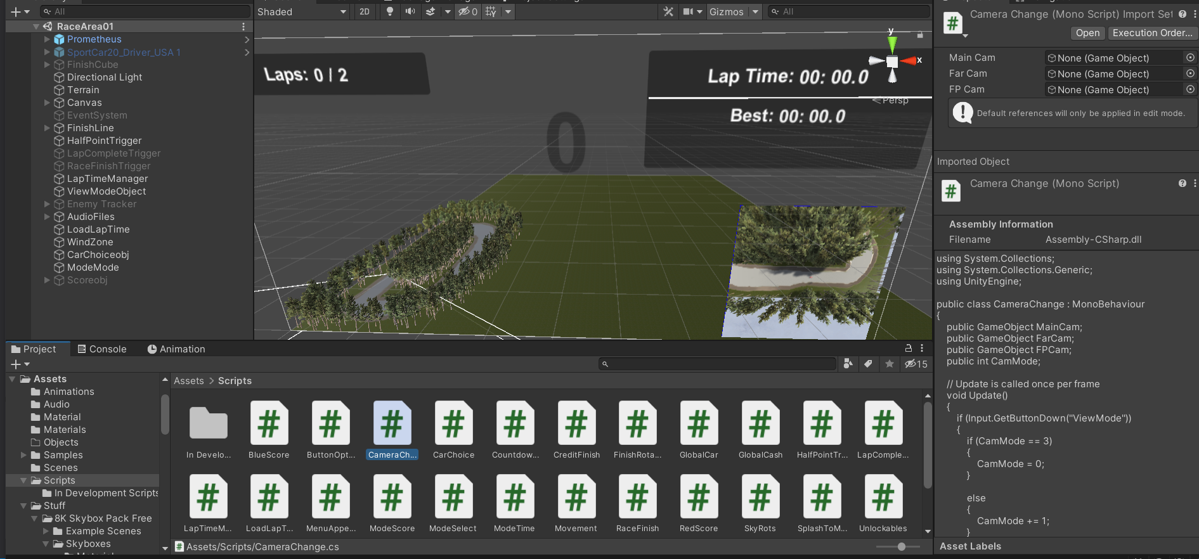Open the Gizmos dropdown arrow

pyautogui.click(x=755, y=11)
